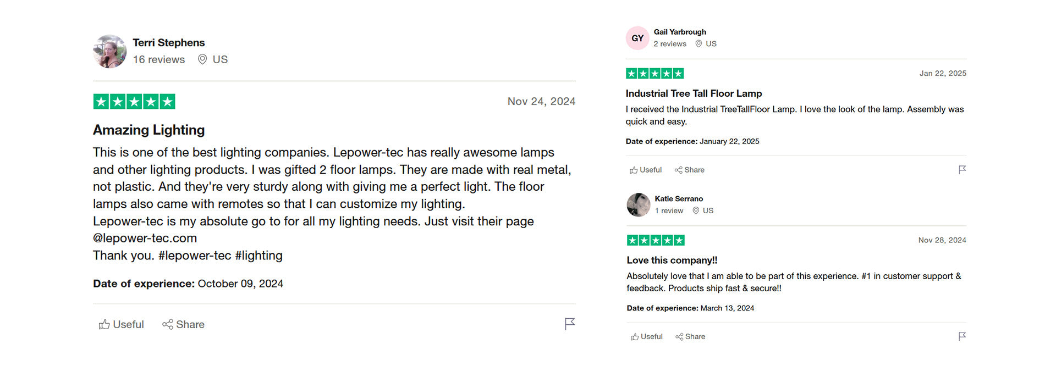
Task: Mark Katie Serrano's review as Useful
Action: point(647,337)
